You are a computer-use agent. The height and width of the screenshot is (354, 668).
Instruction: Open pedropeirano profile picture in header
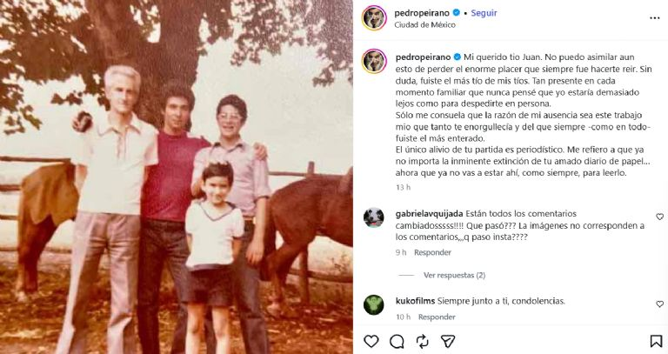tap(374, 18)
